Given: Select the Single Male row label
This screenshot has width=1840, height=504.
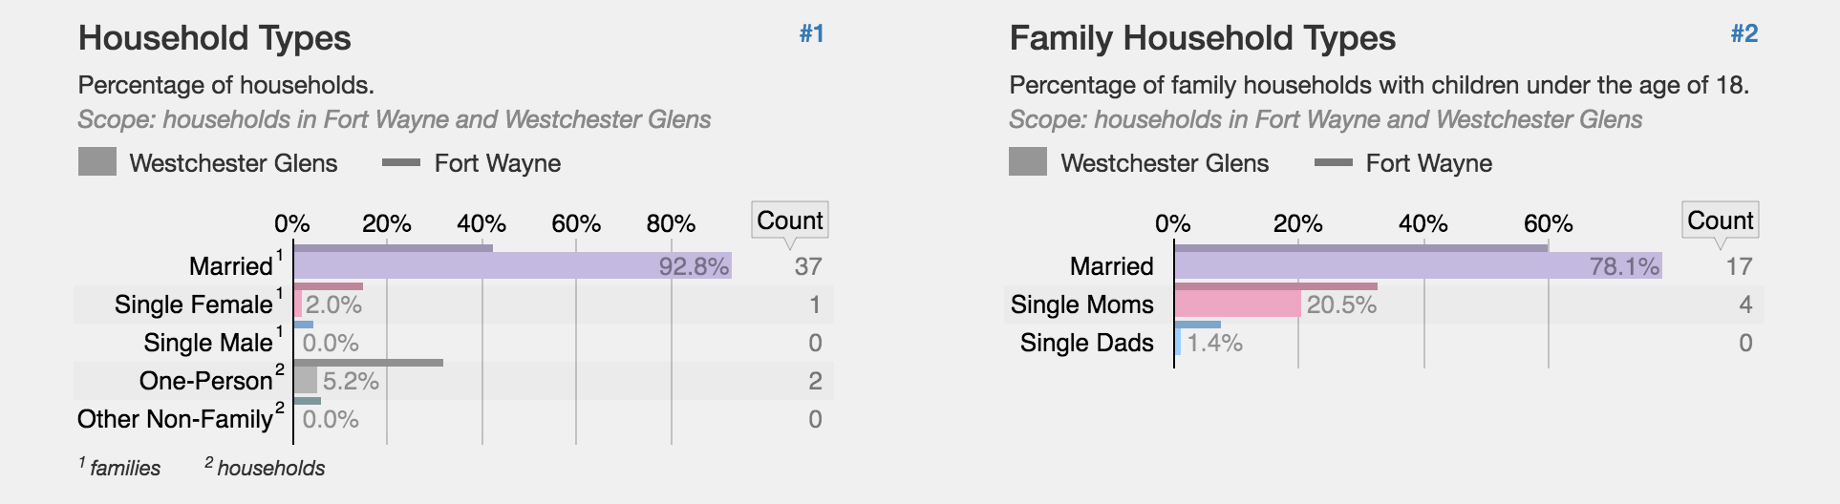Looking at the screenshot, I should click(207, 343).
